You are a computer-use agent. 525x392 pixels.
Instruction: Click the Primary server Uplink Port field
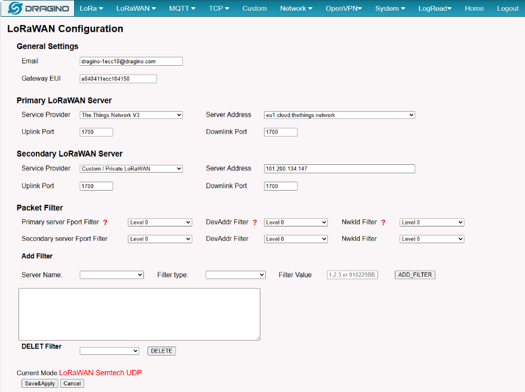click(96, 132)
